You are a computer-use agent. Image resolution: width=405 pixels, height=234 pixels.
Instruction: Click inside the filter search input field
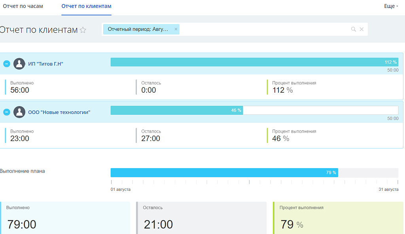coord(265,29)
